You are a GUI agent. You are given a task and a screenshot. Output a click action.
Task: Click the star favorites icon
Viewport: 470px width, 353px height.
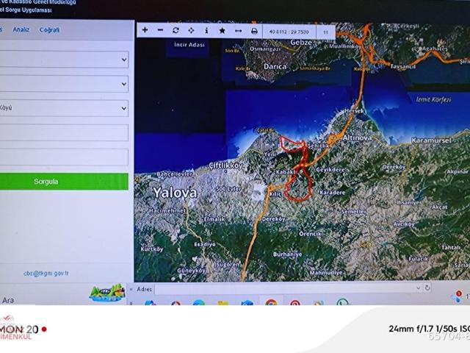[222, 31]
